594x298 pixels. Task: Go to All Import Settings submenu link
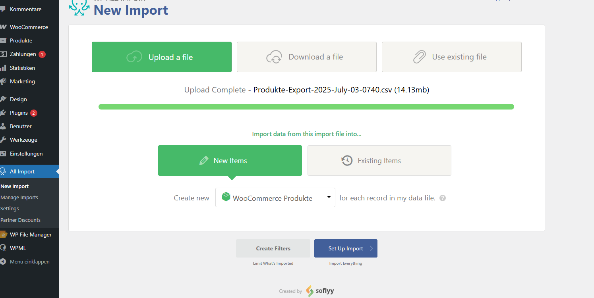pyautogui.click(x=10, y=208)
